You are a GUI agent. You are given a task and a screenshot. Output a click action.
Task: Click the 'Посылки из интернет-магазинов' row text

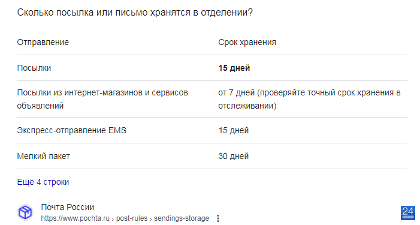(x=102, y=99)
